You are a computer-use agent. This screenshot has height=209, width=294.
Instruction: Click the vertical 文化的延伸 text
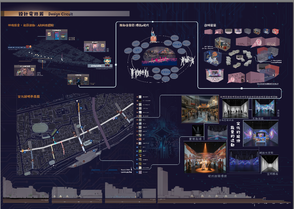(238, 133)
